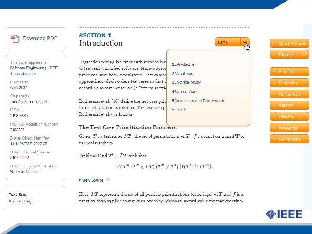Click The Test Case Prioritization Problem heading
Screen dimensions: 312x234
(x=128, y=127)
